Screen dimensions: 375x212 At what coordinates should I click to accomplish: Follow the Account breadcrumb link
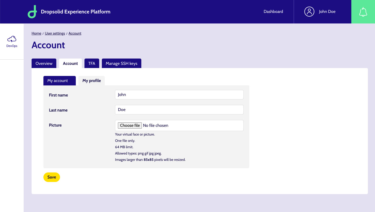click(75, 33)
